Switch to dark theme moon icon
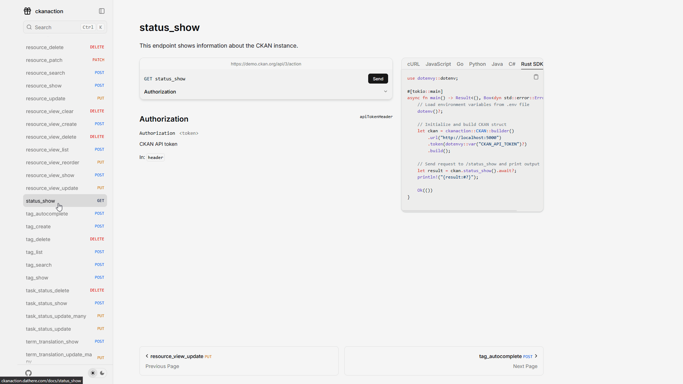Viewport: 683px width, 384px height. point(102,373)
